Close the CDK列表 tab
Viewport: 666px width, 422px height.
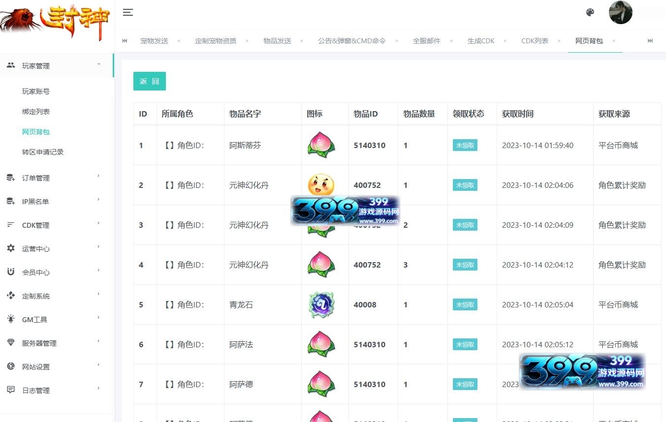point(559,41)
